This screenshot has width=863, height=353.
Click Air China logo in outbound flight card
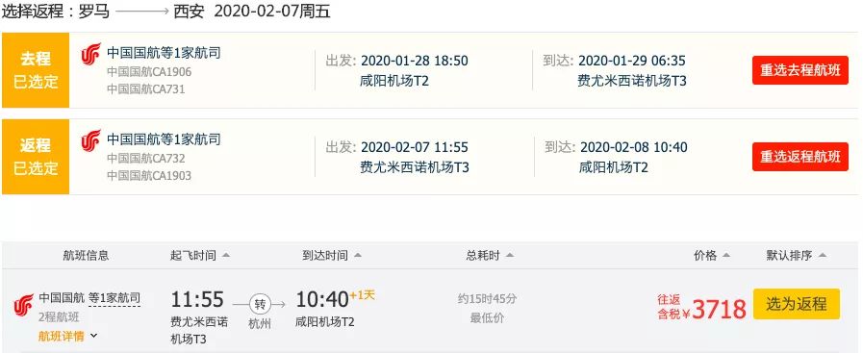pyautogui.click(x=90, y=55)
